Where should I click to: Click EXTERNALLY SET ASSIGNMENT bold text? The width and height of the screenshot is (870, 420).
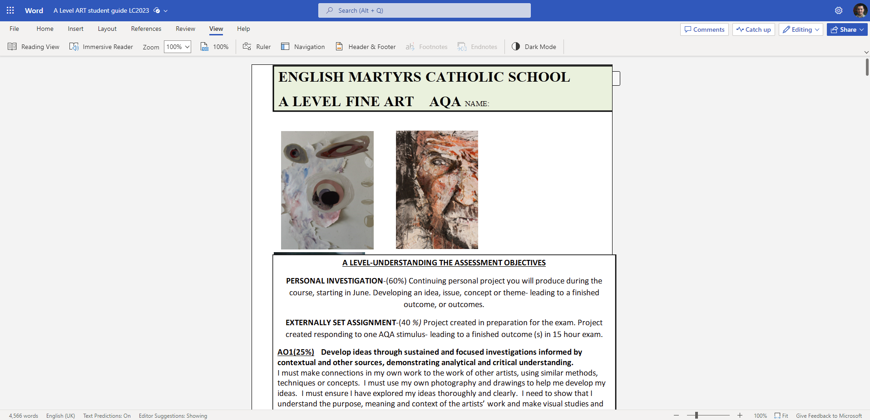341,322
